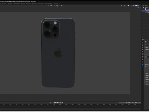Open the viewport shading options dropdown

coord(140,6)
